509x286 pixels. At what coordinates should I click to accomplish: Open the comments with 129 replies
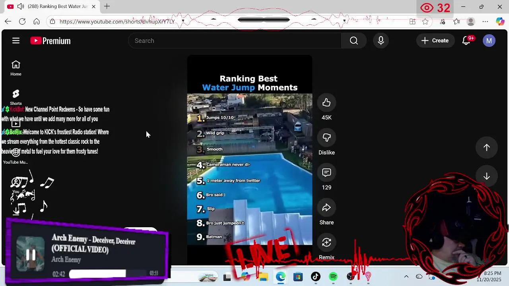(x=326, y=173)
